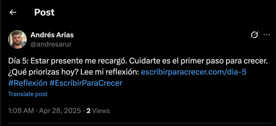Select the Apr 28, 2025 date
This screenshot has height=126, width=276.
60,111
